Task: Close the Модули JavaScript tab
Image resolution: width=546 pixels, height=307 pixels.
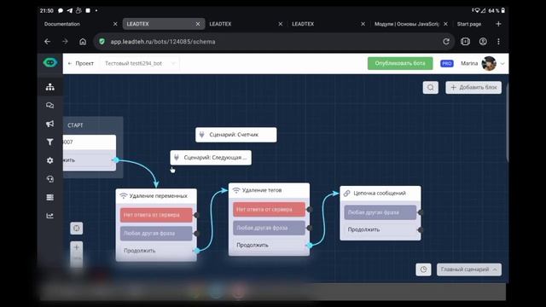Action: click(445, 24)
